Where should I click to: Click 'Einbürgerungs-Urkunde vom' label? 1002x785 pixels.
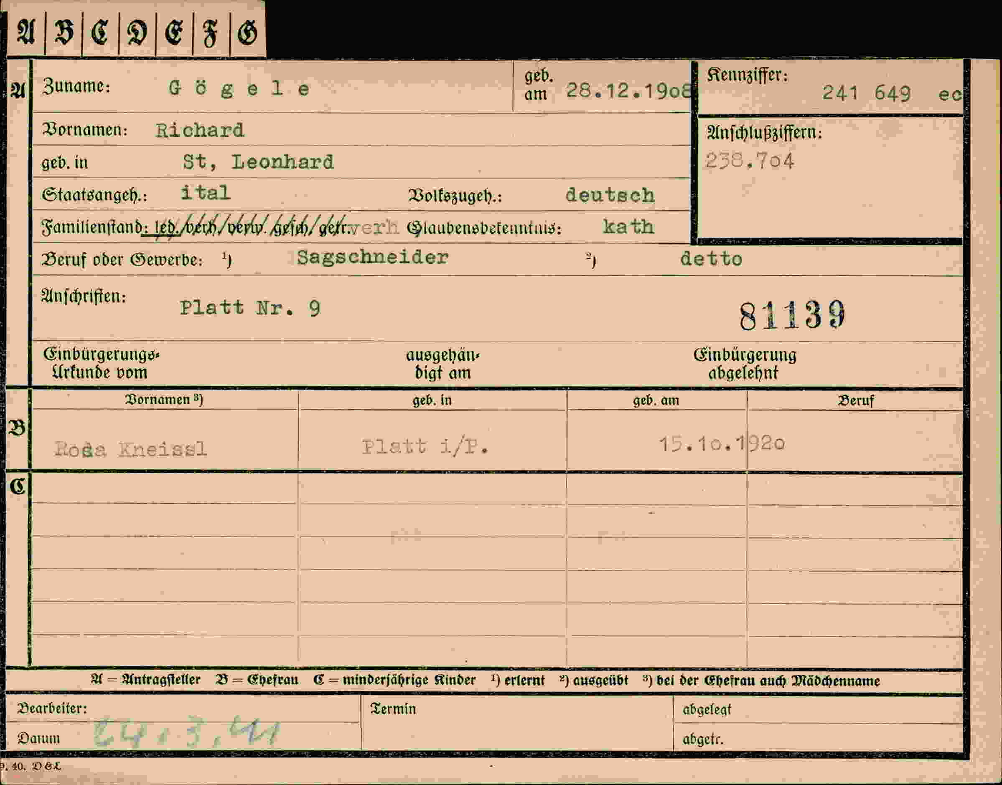coord(101,363)
